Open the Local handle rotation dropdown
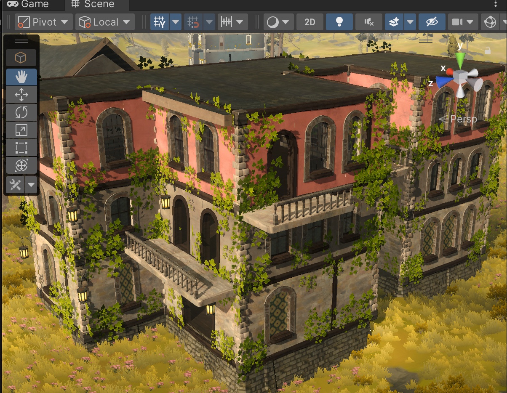 coord(105,22)
